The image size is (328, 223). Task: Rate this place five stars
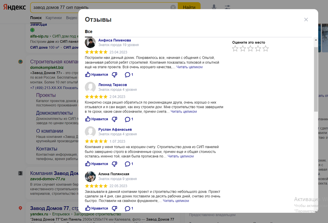point(266,49)
